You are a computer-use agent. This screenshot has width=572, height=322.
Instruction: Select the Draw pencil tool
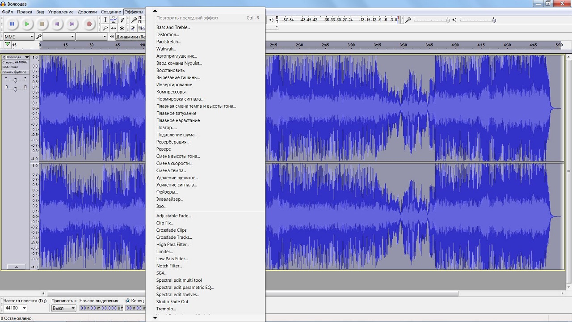122,20
